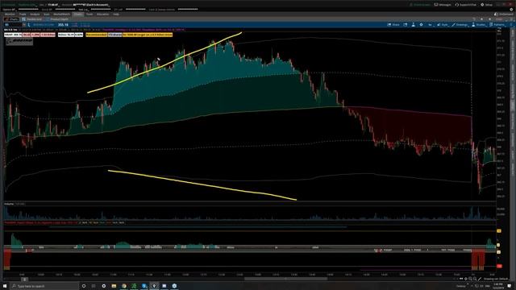Viewport: 516px width, 290px height.
Task: Select the Flexible Grid sub-tab
Action: coord(32,19)
